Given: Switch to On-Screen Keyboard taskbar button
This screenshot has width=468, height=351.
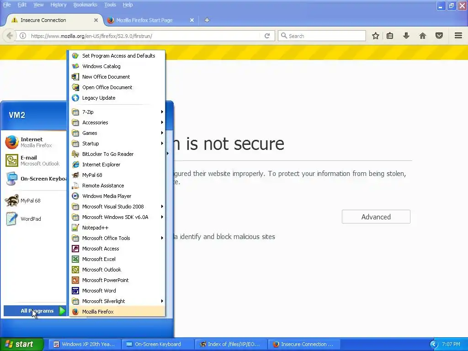Looking at the screenshot, I should click(x=158, y=344).
